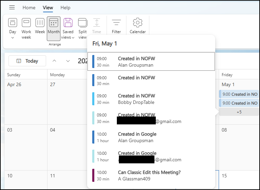Open Can Classic Edit this Meeting event
Screen dimensions: 260x190
click(151, 176)
